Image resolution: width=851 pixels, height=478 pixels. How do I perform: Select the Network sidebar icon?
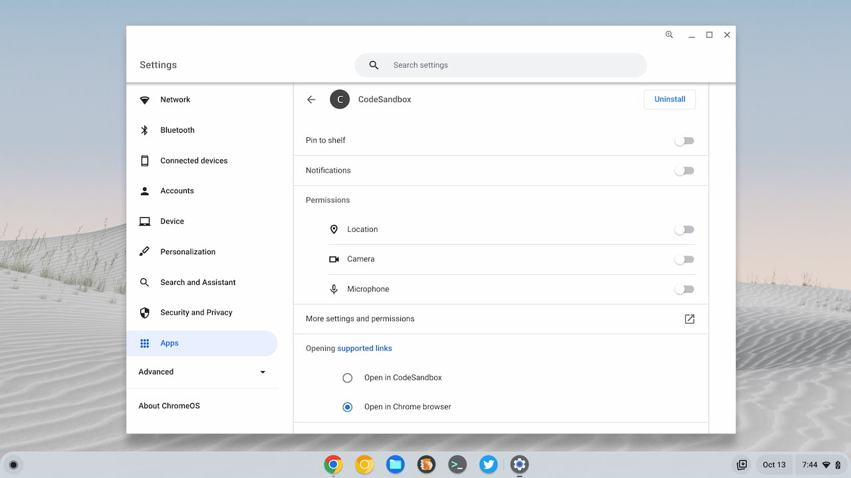144,100
